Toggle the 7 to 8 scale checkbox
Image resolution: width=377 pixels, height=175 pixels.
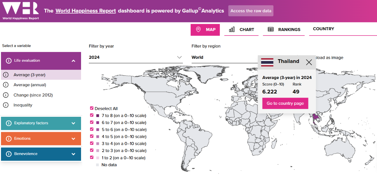click(x=92, y=116)
